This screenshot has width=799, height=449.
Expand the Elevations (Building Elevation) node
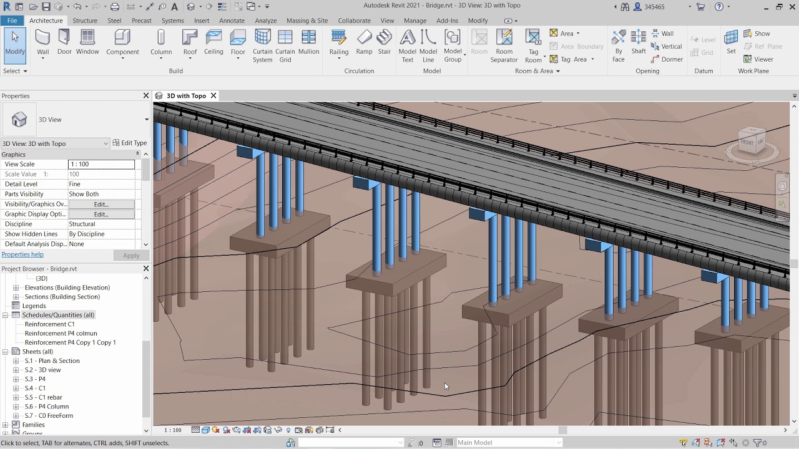pyautogui.click(x=16, y=287)
